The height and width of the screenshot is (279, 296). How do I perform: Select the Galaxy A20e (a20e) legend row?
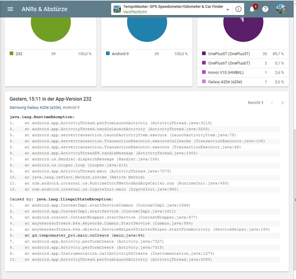243,82
